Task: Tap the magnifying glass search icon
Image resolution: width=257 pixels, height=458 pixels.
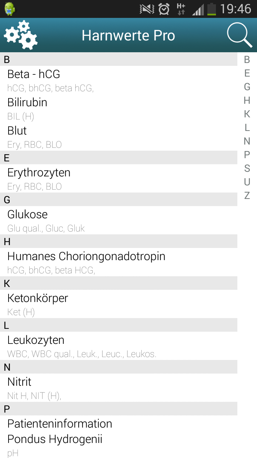Action: [x=240, y=35]
